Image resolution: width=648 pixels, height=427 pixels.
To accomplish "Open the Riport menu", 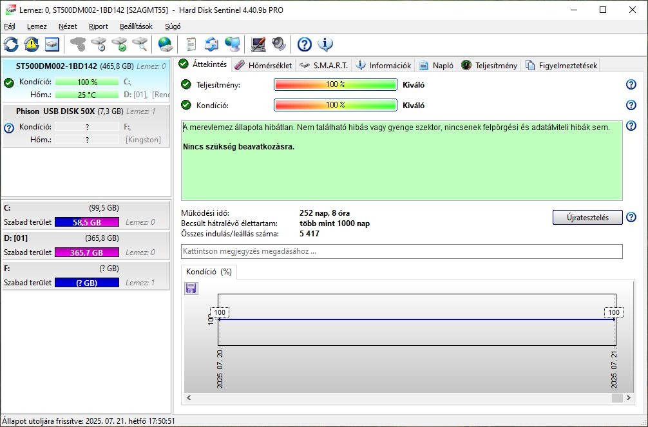I will coord(99,26).
